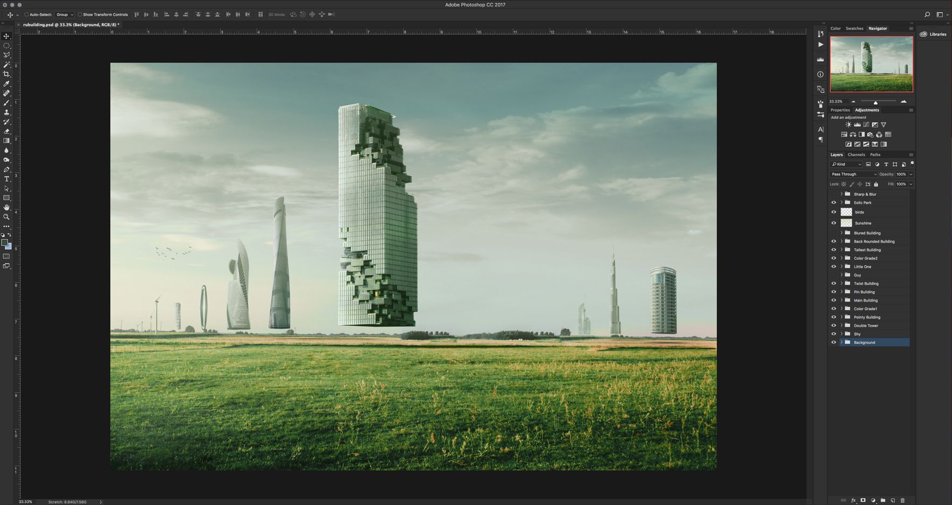Select the Crop tool
The height and width of the screenshot is (505, 952).
(x=6, y=74)
